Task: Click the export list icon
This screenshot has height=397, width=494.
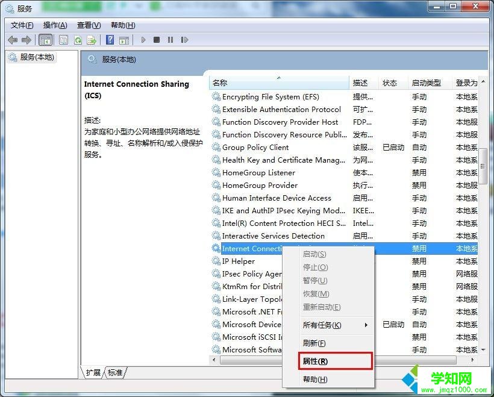Action: pyautogui.click(x=92, y=40)
